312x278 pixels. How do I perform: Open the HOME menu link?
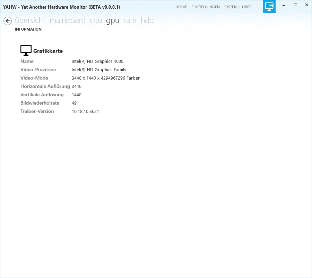click(x=181, y=7)
